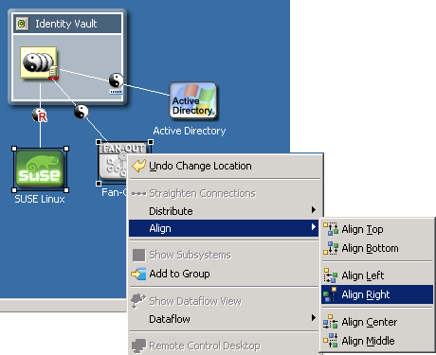
Task: Open the Align submenu entry
Action: pyautogui.click(x=224, y=228)
